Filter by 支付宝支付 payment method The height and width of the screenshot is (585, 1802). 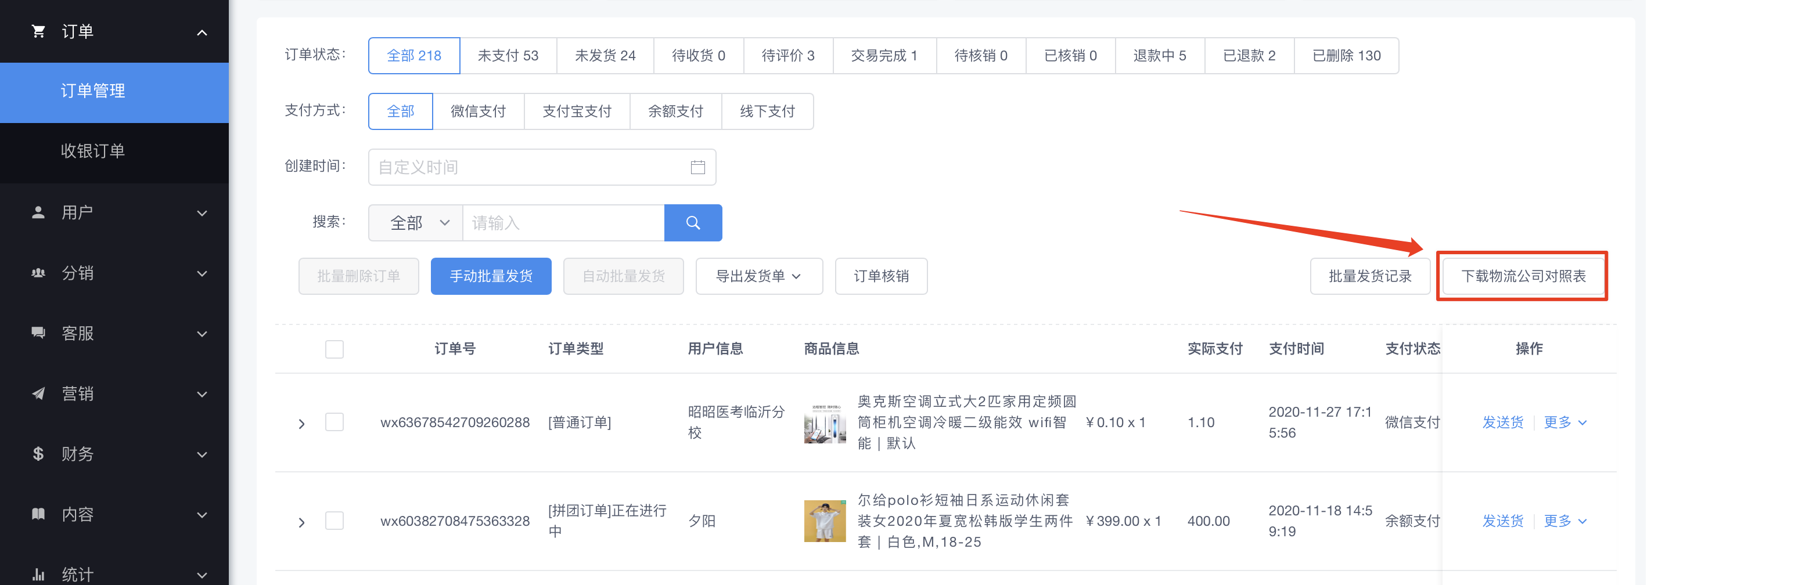(x=577, y=111)
